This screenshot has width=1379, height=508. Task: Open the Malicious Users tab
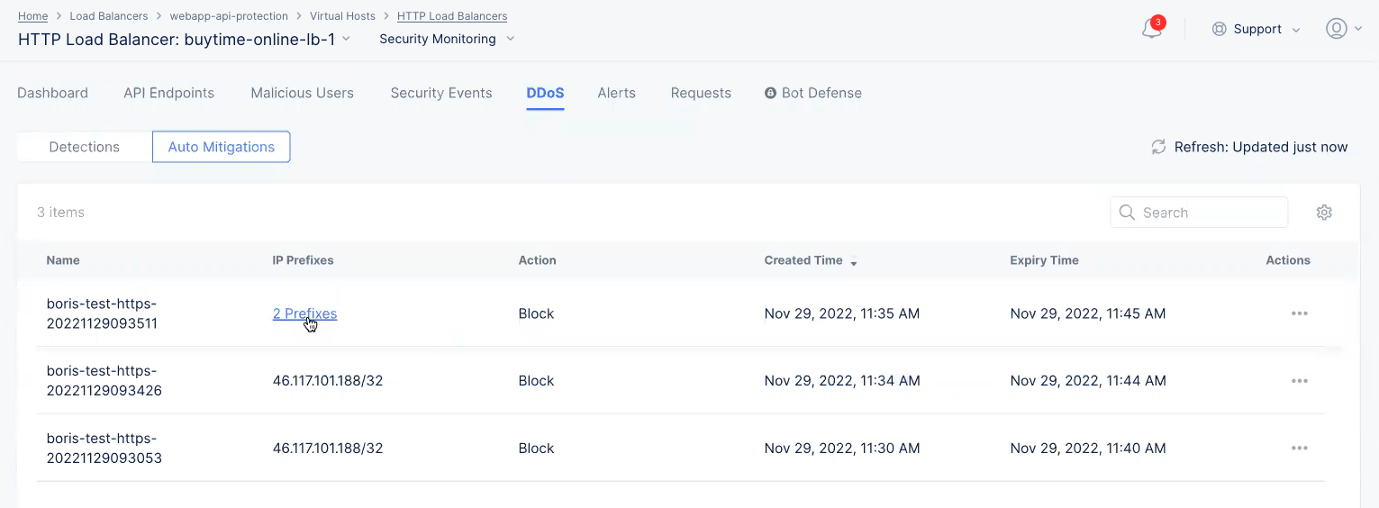(302, 93)
